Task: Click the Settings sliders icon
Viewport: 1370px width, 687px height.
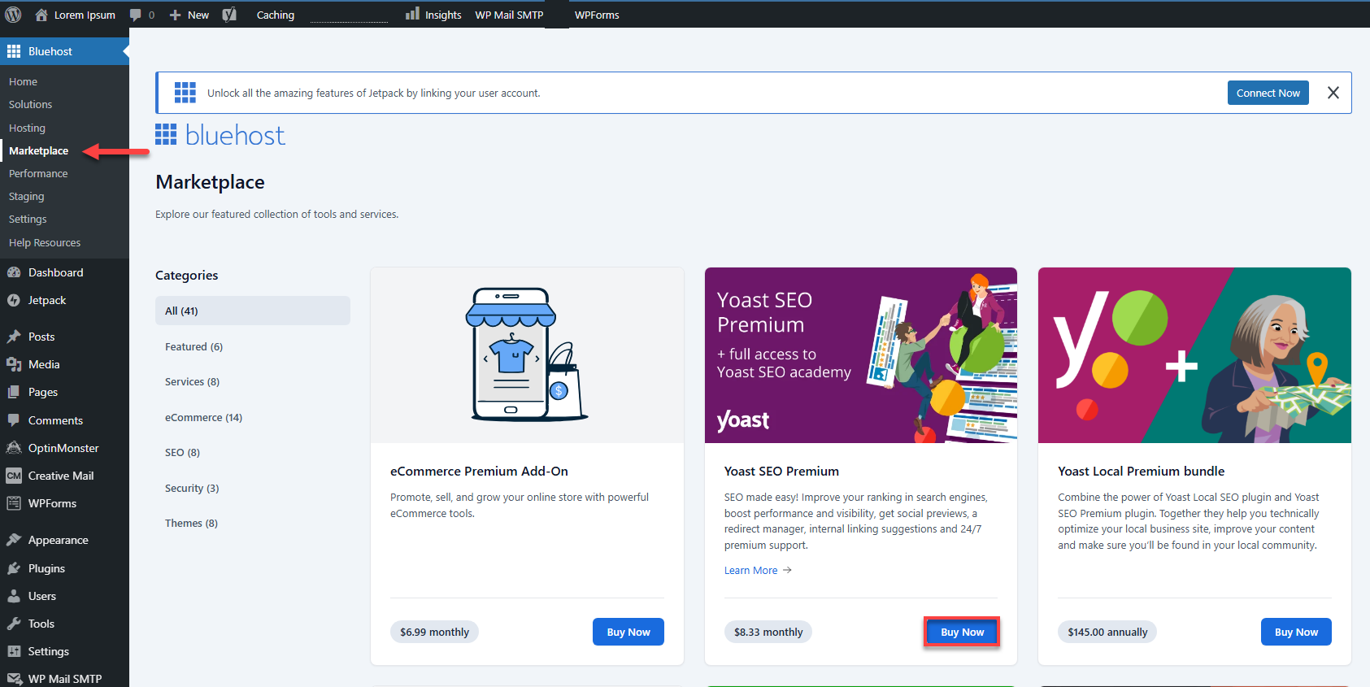Action: click(x=14, y=651)
